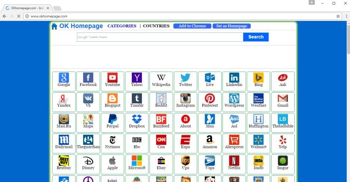The height and width of the screenshot is (182, 350).
Task: Open the Paypal tile
Action: point(112,123)
